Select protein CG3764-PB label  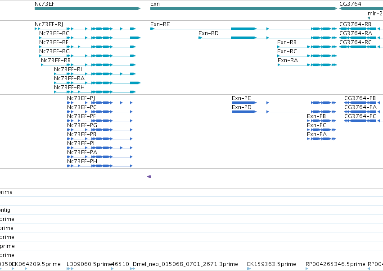360,98
